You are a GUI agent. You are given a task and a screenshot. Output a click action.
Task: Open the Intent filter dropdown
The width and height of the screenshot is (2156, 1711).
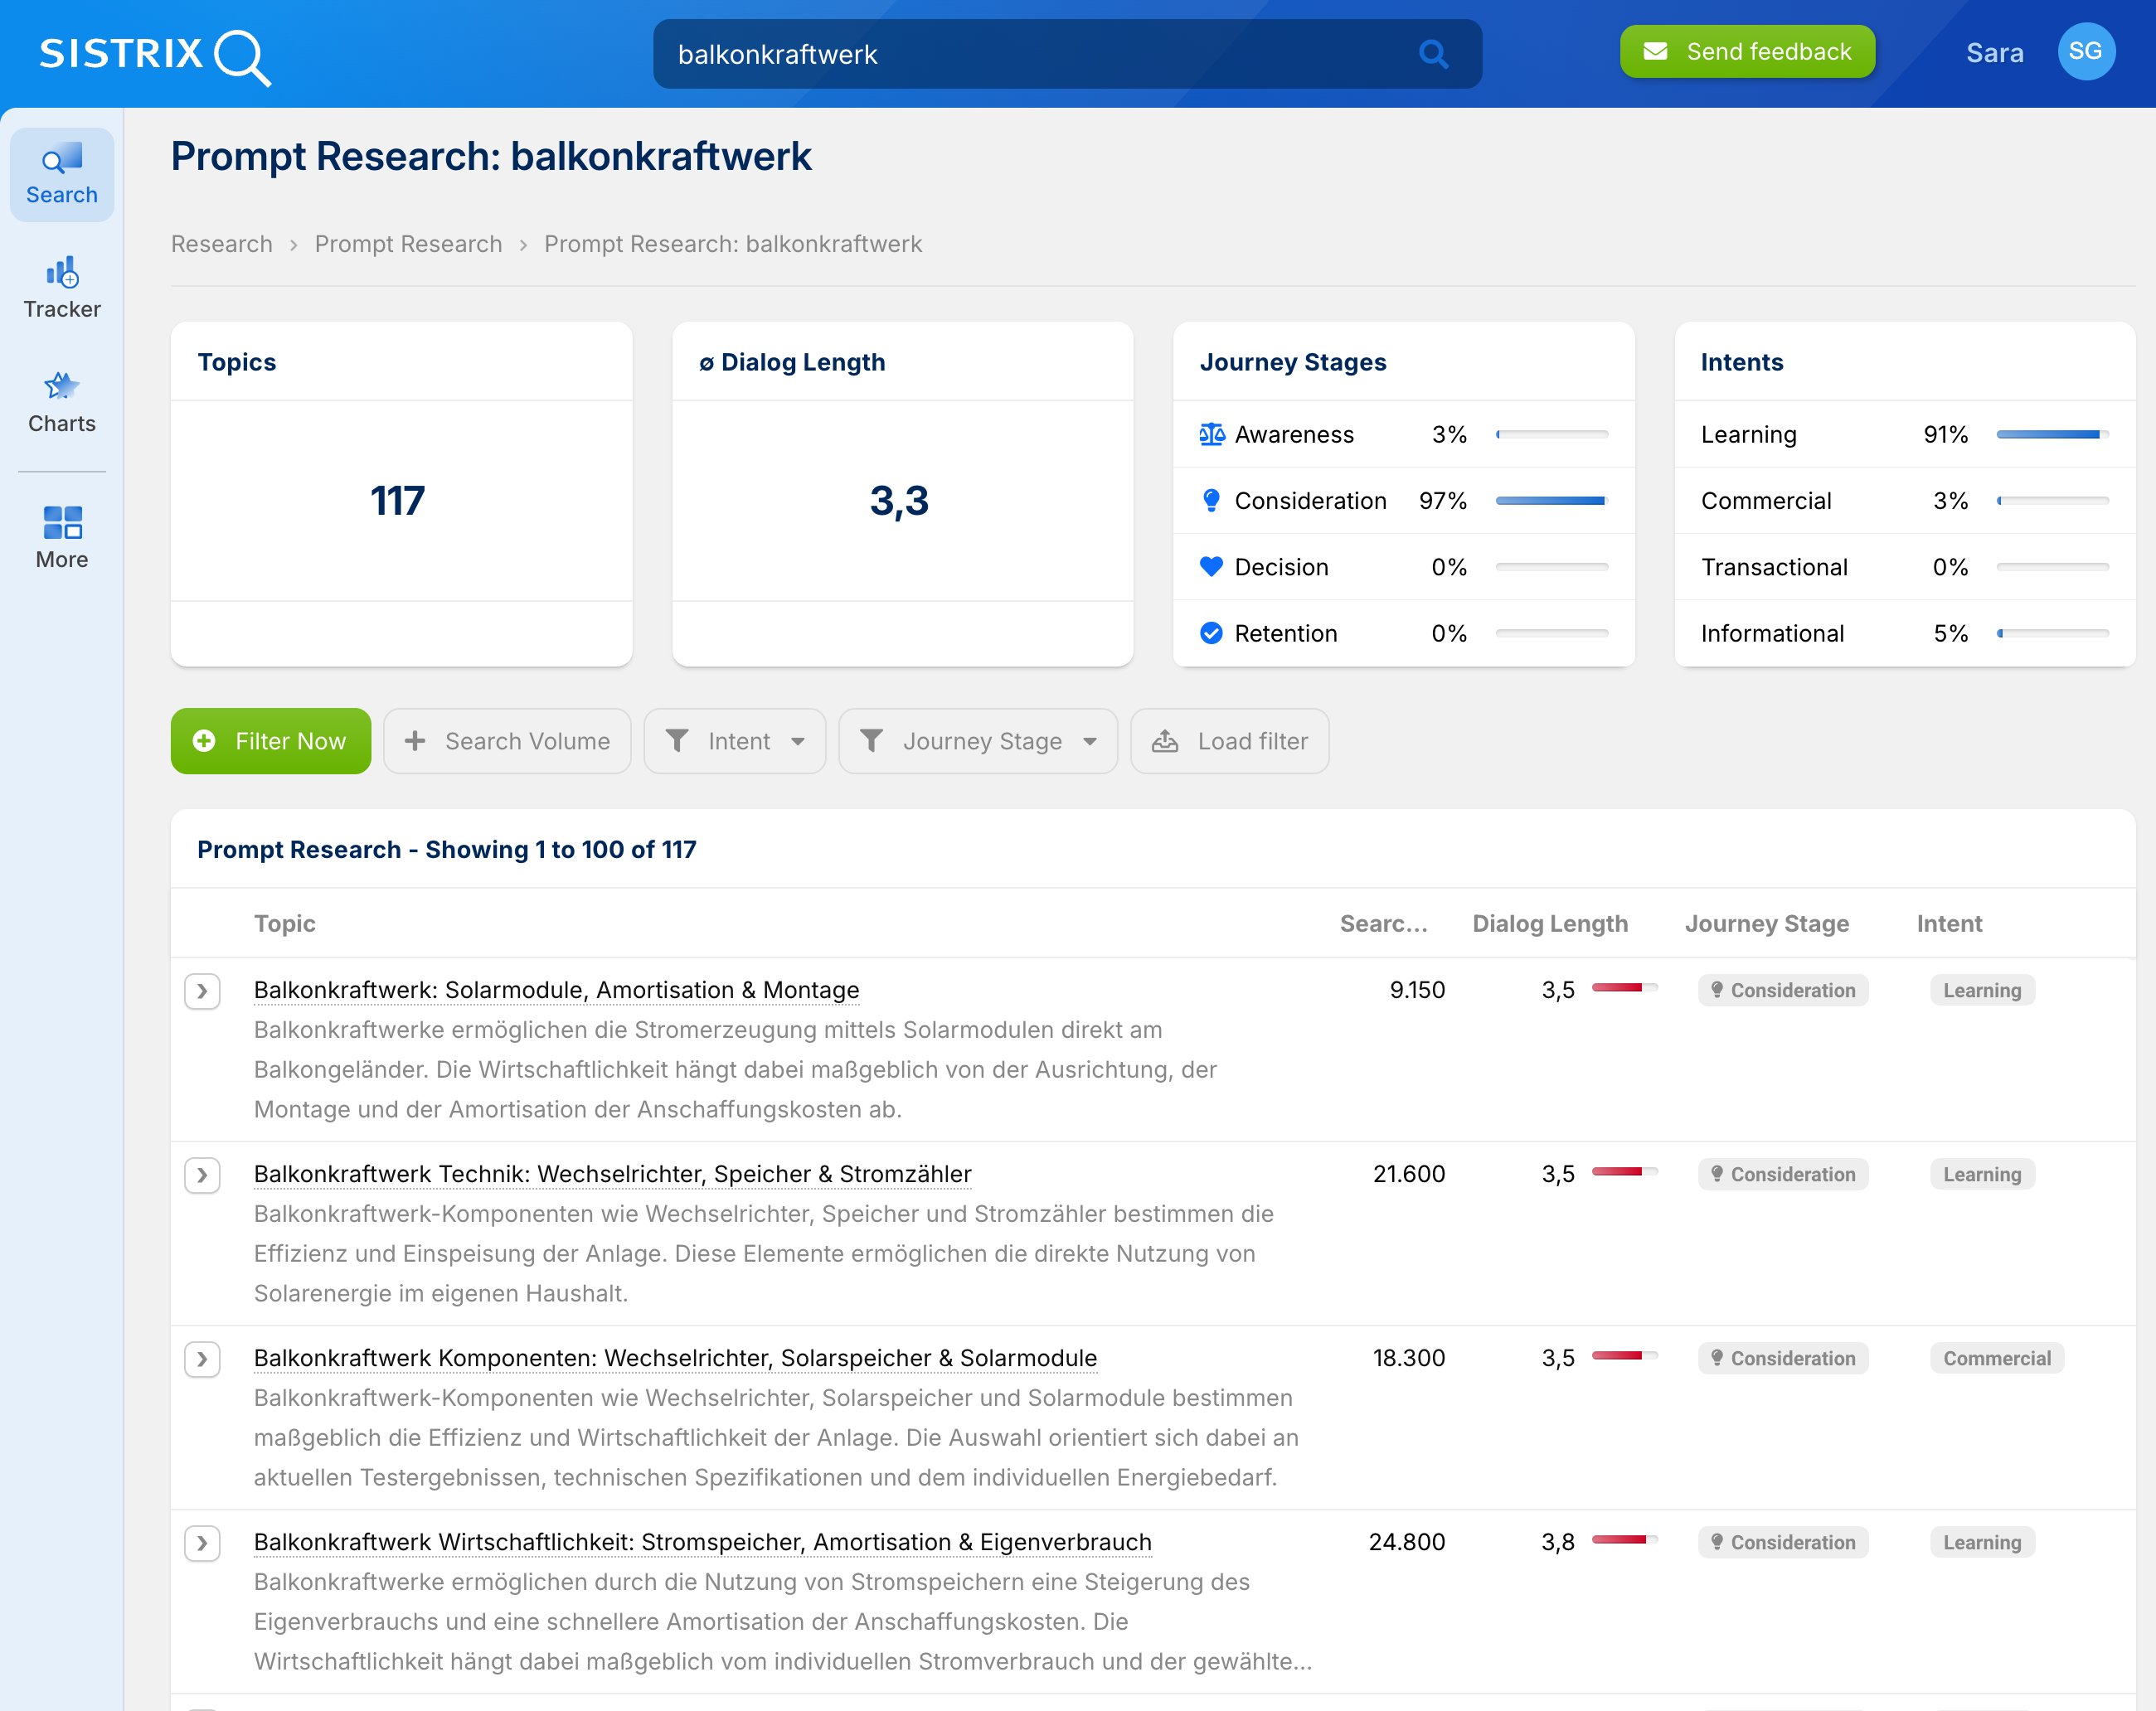735,740
